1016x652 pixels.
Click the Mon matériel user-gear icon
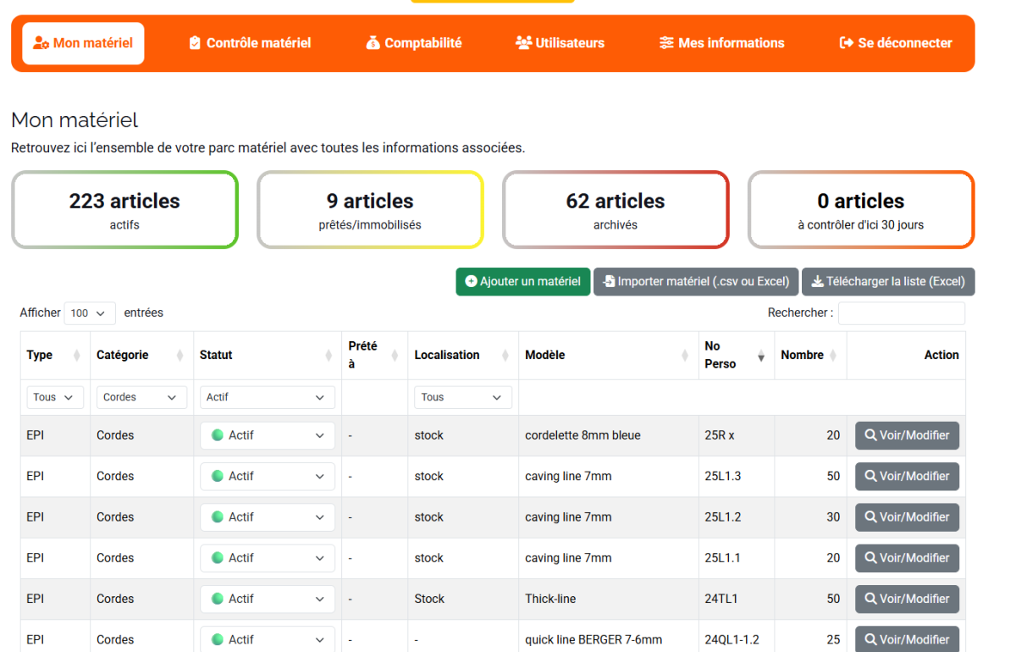pyautogui.click(x=41, y=43)
